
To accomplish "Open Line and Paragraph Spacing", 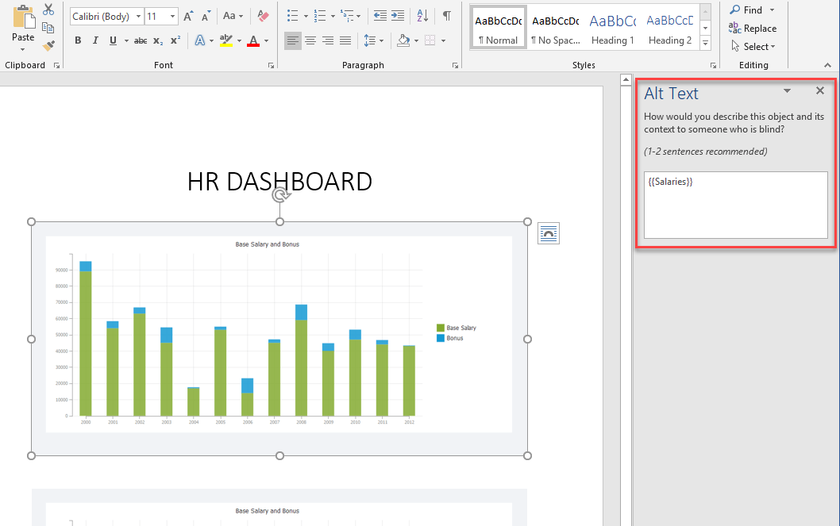I will (373, 40).
